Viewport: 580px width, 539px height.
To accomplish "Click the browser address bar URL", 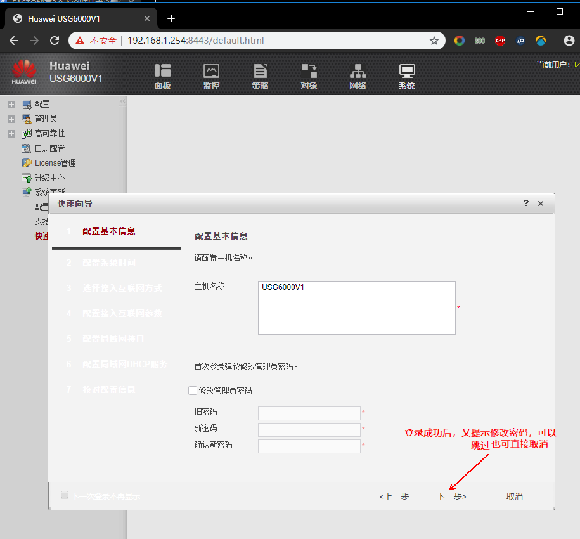I will point(196,41).
